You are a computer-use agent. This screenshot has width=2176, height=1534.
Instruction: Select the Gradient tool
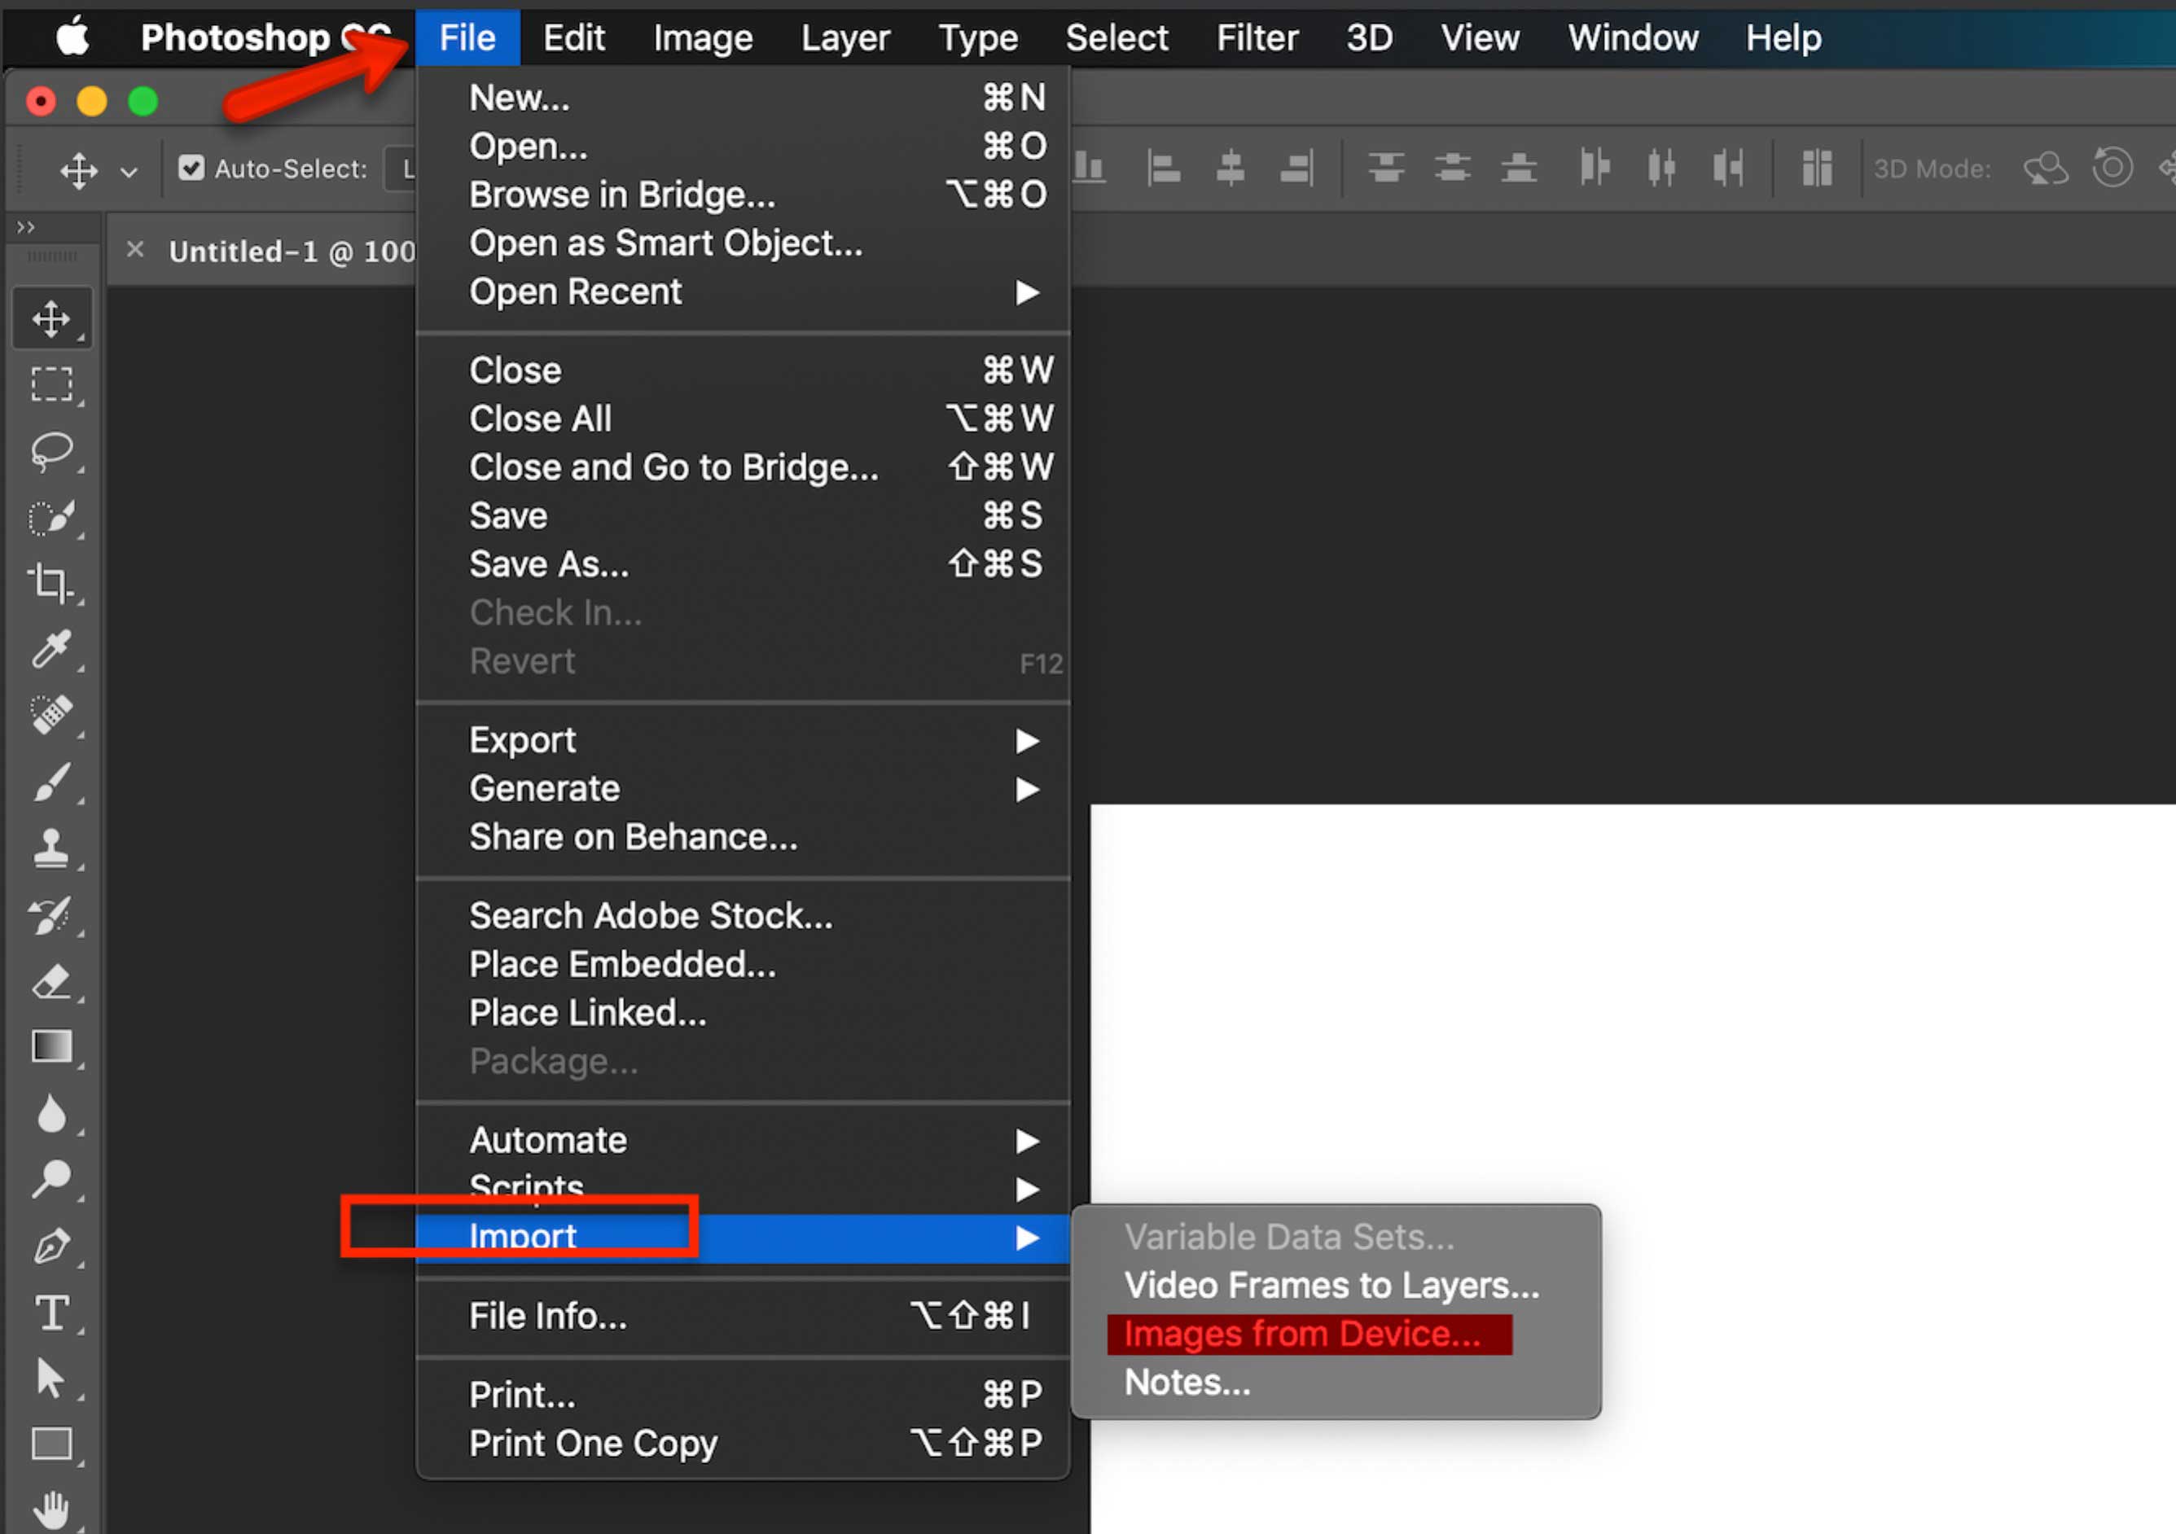[x=52, y=1047]
